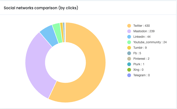Hide the 'Youtube_community : 24' legend entry
This screenshot has width=177, height=109.
150,42
